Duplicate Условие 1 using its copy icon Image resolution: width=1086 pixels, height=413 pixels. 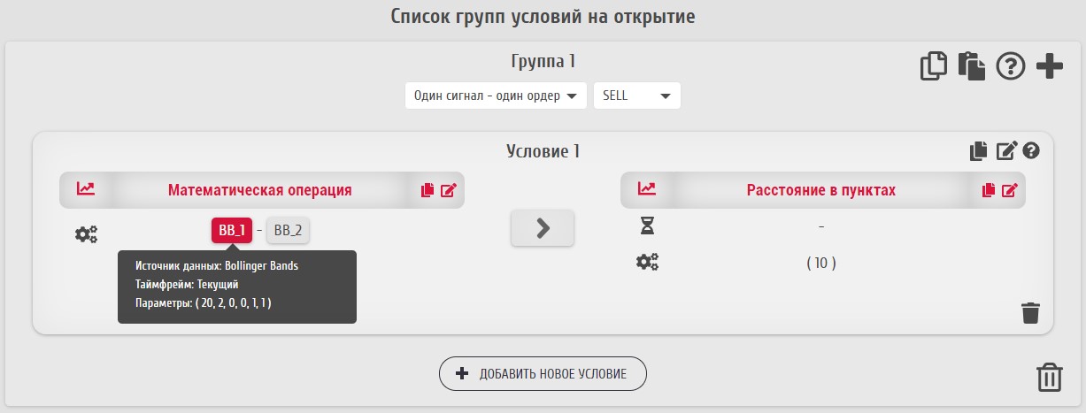click(978, 151)
